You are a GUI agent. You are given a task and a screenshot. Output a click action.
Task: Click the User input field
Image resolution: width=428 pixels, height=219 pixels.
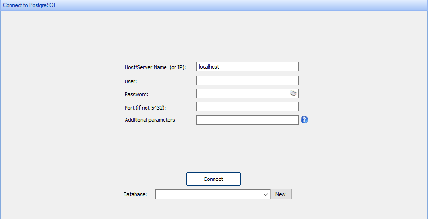point(247,80)
